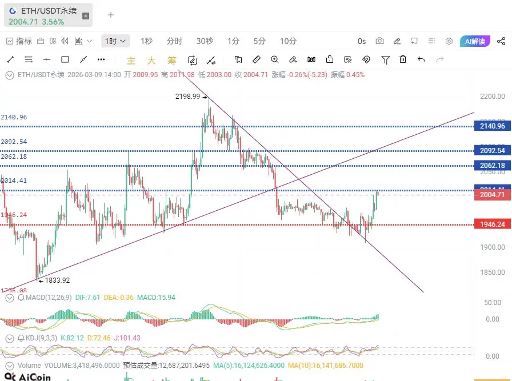Select the brush paint tool
The height and width of the screenshot is (381, 512).
click(x=293, y=59)
